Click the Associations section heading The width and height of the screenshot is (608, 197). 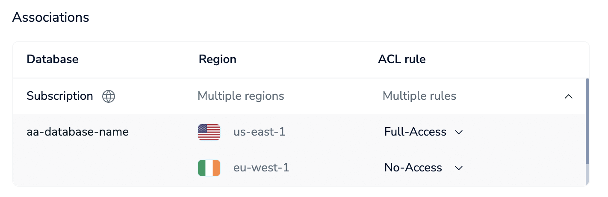pyautogui.click(x=50, y=17)
